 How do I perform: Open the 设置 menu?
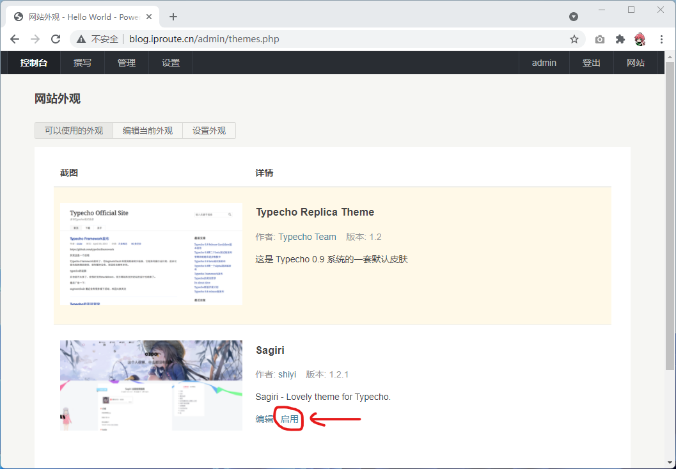point(171,63)
